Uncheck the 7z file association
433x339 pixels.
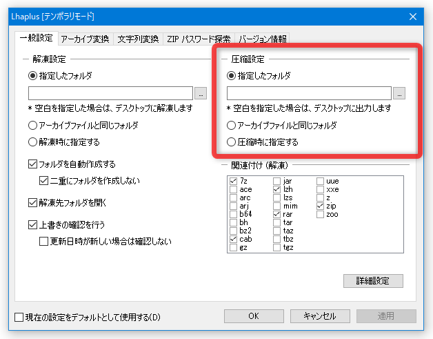(233, 181)
